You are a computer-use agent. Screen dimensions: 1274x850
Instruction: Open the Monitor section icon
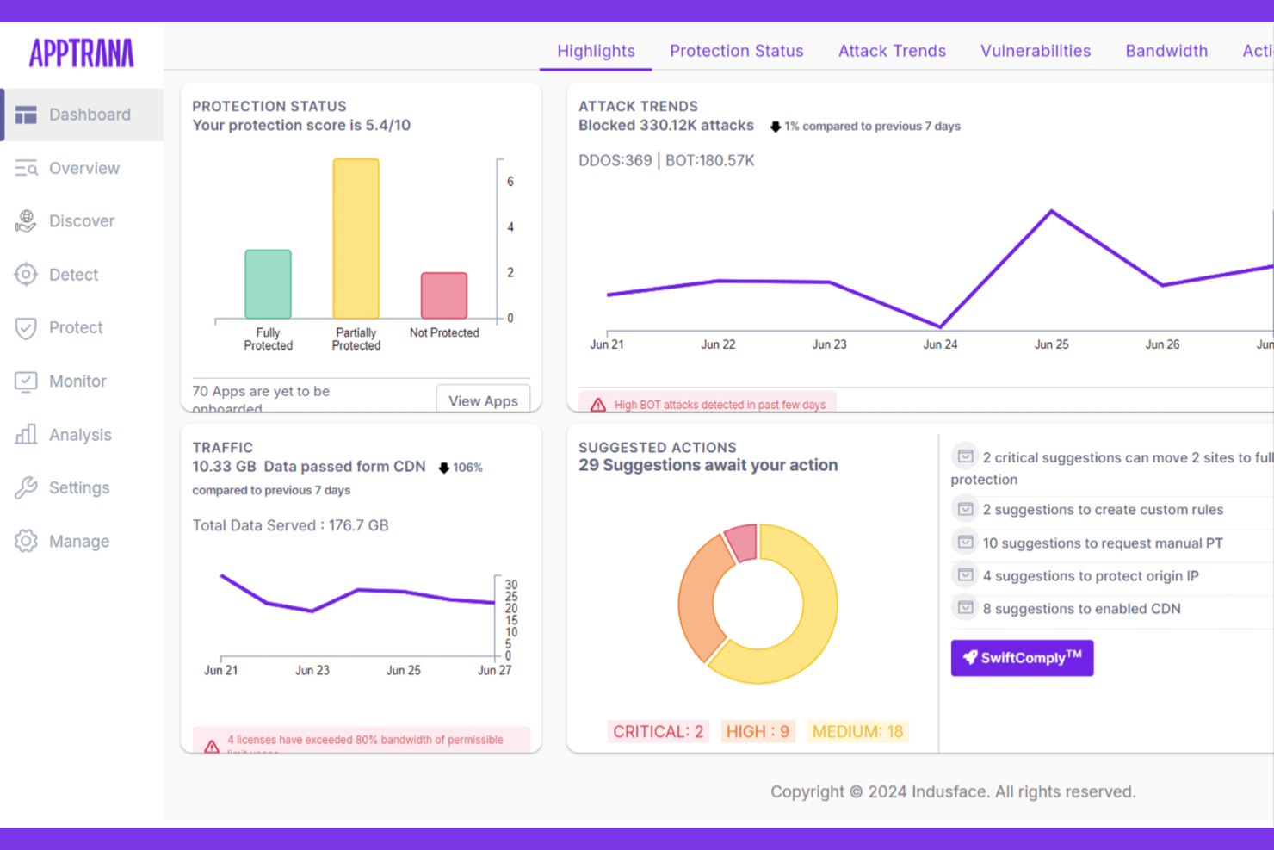(x=27, y=381)
